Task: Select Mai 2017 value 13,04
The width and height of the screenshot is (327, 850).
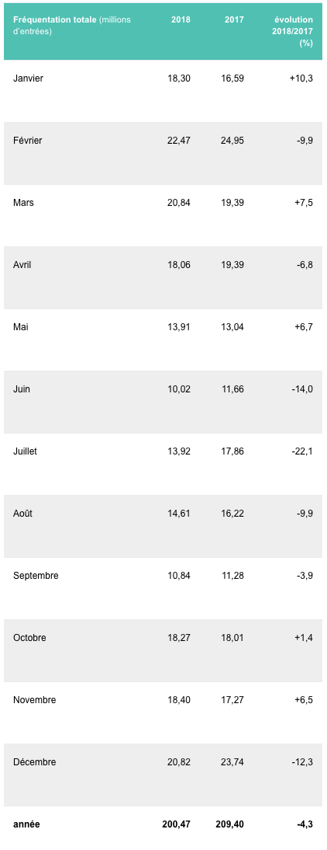Action: click(233, 327)
